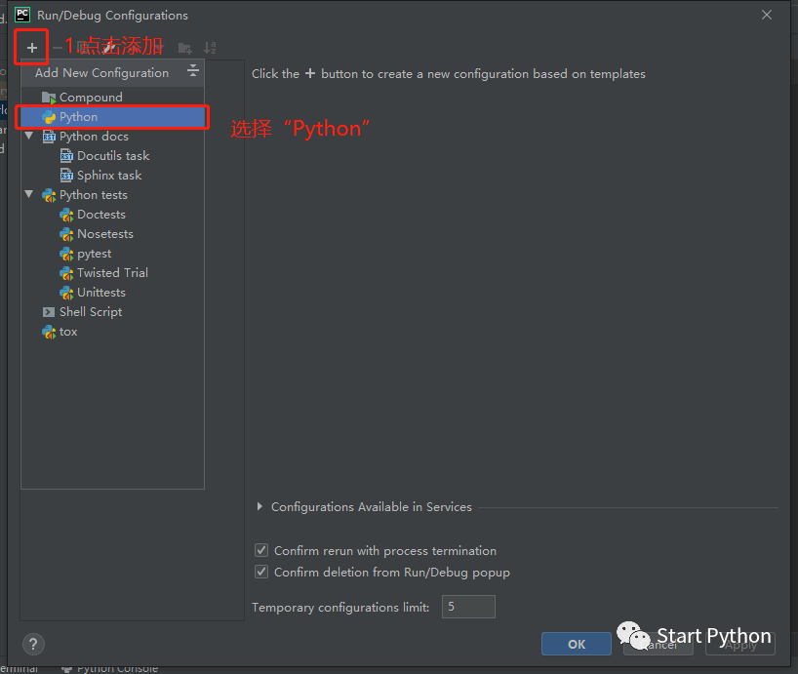Screen dimensions: 798x674
Task: Choose Nosetests configuration type
Action: coord(105,234)
